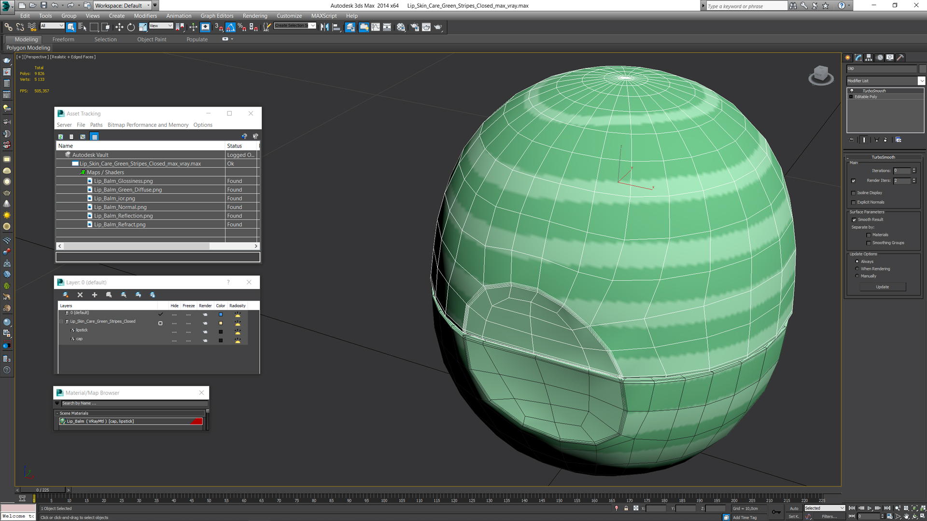Select the Animation menu item
Image resolution: width=927 pixels, height=521 pixels.
pyautogui.click(x=178, y=15)
